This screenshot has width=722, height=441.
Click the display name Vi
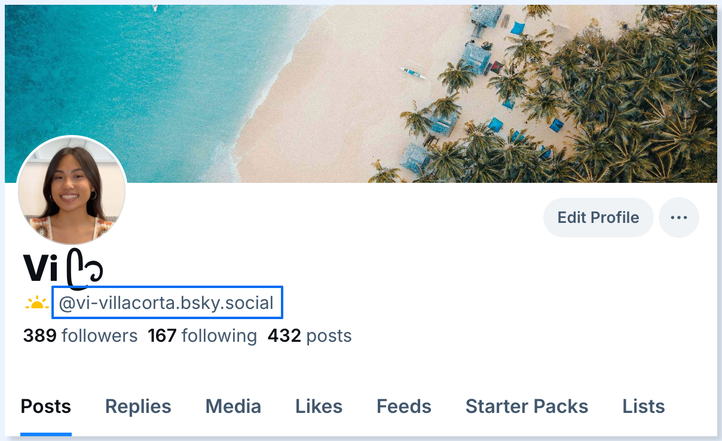[41, 268]
